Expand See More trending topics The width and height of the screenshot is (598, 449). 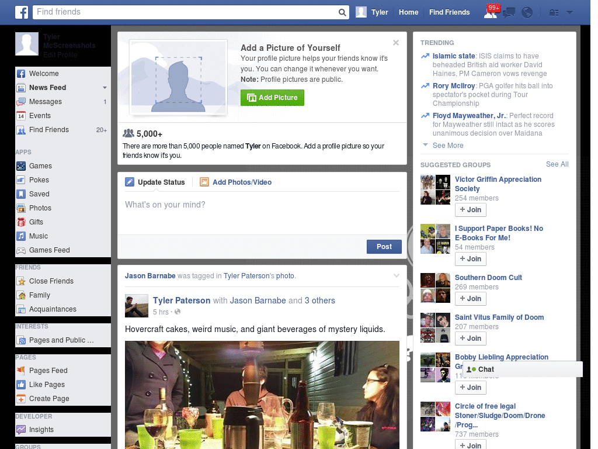(x=448, y=146)
